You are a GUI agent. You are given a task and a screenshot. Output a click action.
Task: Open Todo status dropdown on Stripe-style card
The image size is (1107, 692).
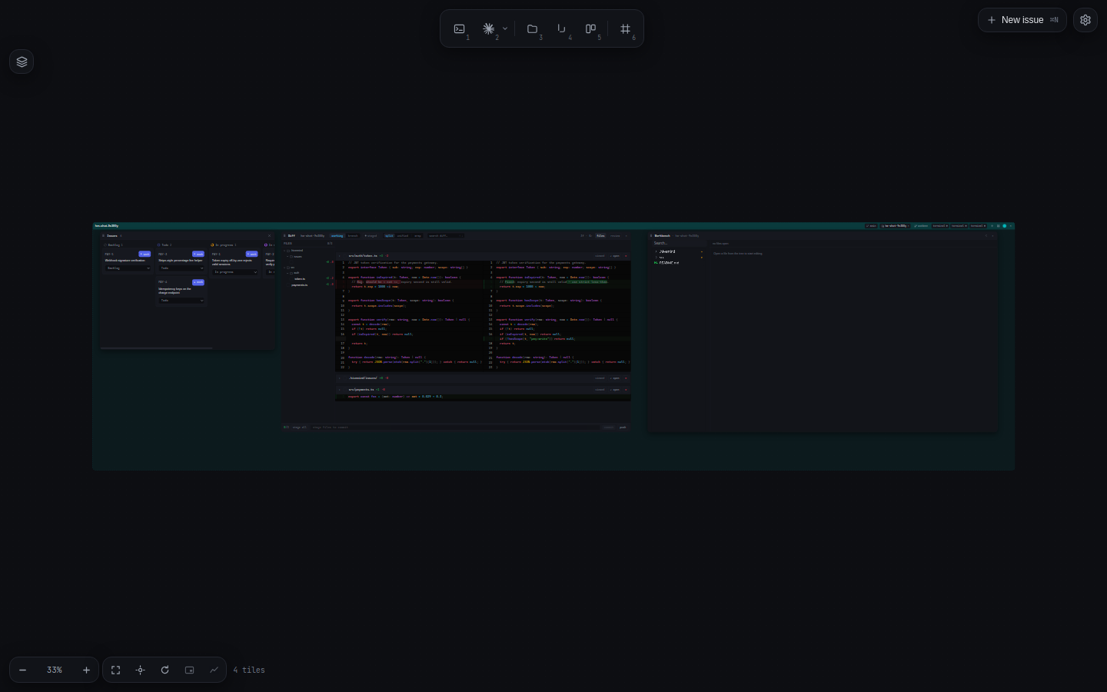[181, 268]
